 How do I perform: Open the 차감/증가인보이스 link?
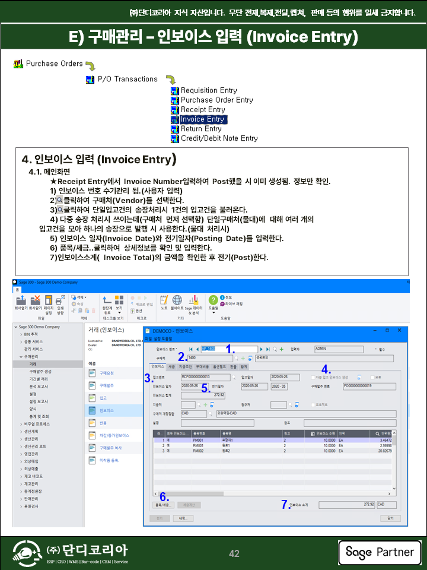click(114, 435)
